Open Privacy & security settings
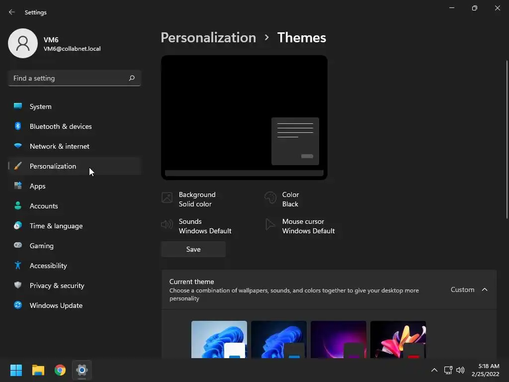Image resolution: width=509 pixels, height=382 pixels. pyautogui.click(x=75, y=286)
